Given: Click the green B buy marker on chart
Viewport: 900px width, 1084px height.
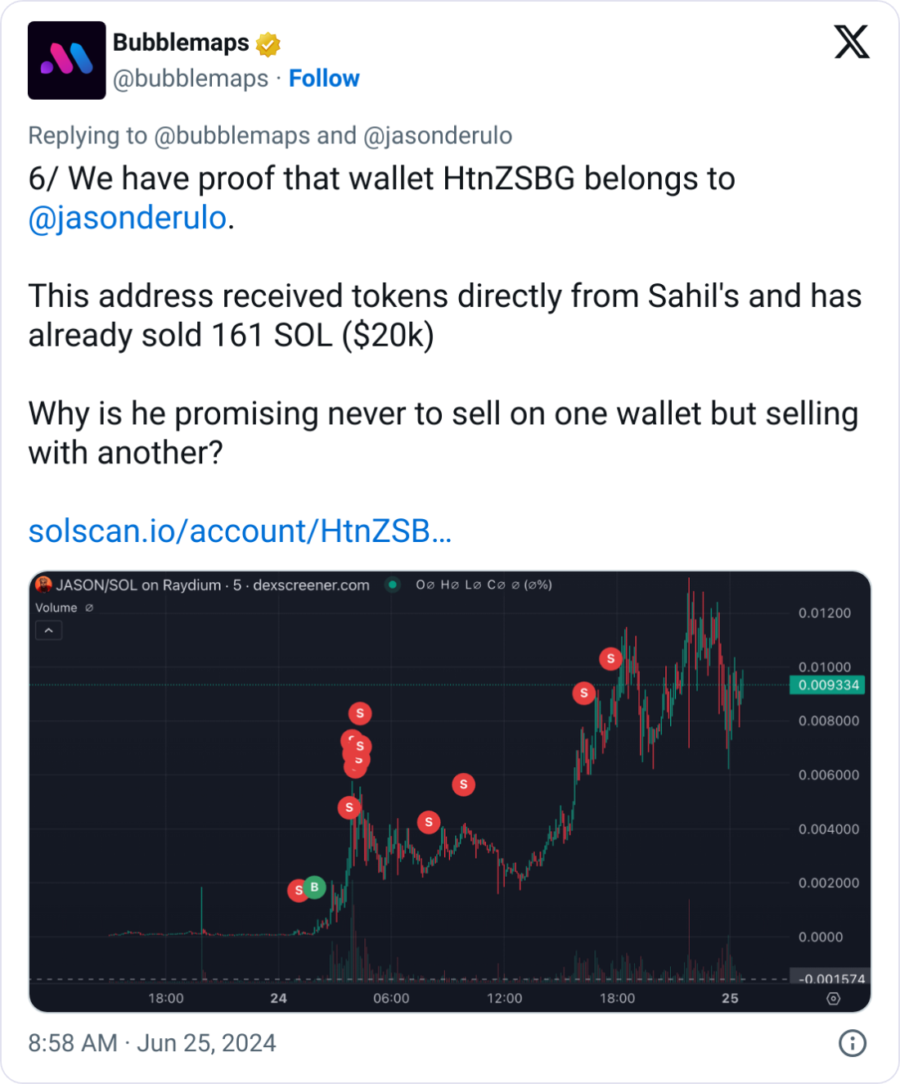Looking at the screenshot, I should (314, 887).
